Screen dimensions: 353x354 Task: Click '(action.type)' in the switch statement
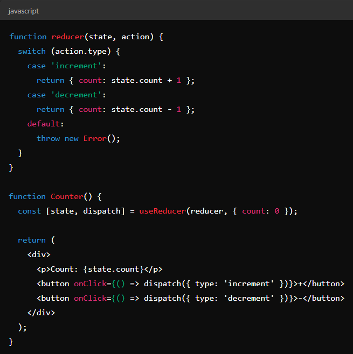81,51
